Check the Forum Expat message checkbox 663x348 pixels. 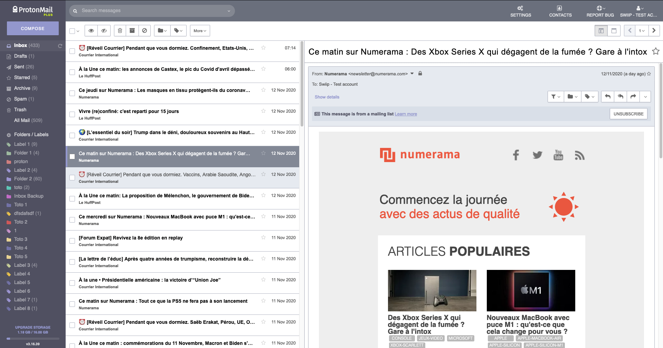pyautogui.click(x=72, y=241)
